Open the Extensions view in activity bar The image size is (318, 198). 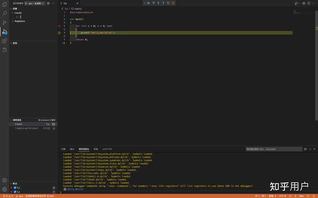click(x=4, y=41)
